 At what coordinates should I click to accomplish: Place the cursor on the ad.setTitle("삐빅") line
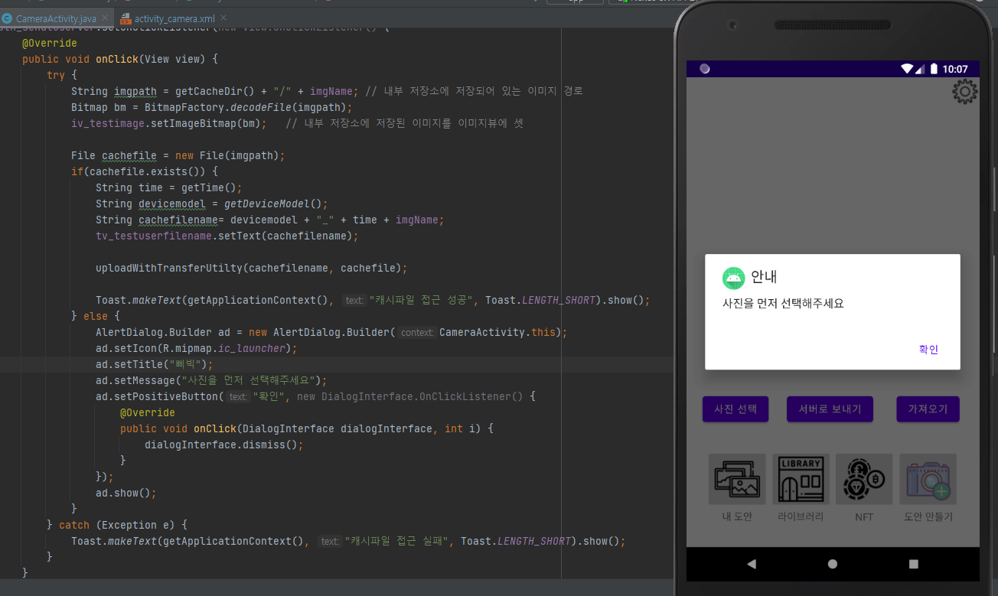[x=155, y=364]
